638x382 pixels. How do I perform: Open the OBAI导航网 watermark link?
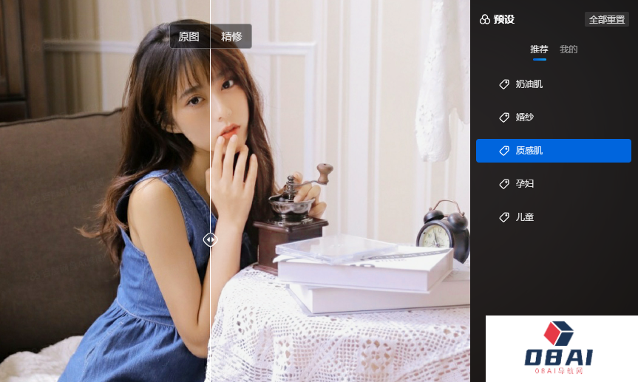click(560, 371)
